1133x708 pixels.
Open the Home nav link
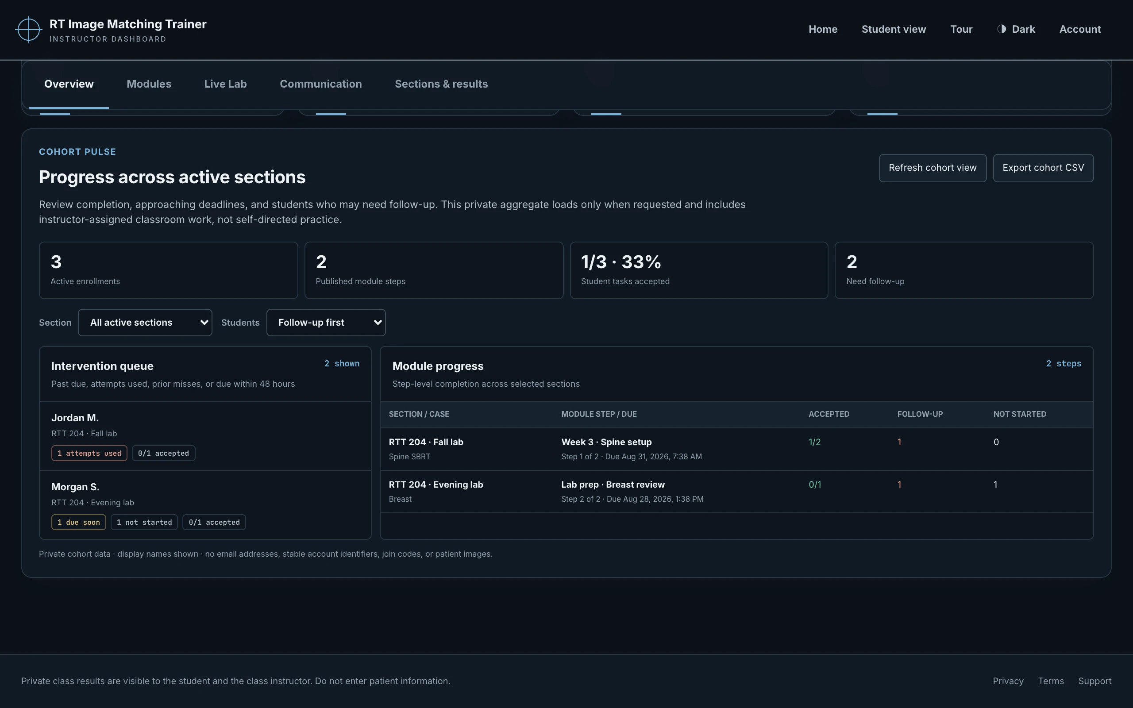pyautogui.click(x=823, y=29)
